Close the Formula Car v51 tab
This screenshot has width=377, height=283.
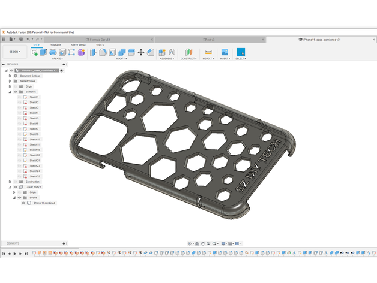(x=152, y=40)
